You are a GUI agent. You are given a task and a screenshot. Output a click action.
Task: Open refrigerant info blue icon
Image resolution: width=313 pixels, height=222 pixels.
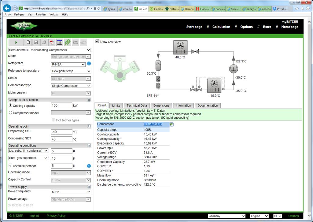pyautogui.click(x=89, y=64)
